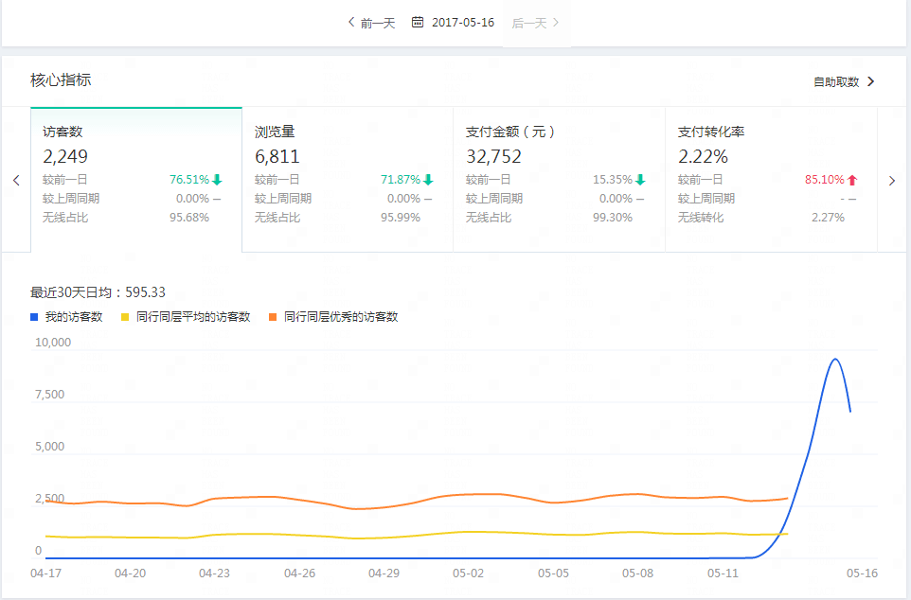This screenshot has width=911, height=600.
Task: Click the 最近30天日均：595.33 text
Action: click(x=98, y=291)
